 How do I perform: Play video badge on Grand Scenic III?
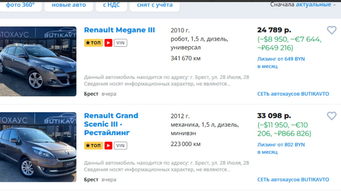pyautogui.click(x=108, y=145)
